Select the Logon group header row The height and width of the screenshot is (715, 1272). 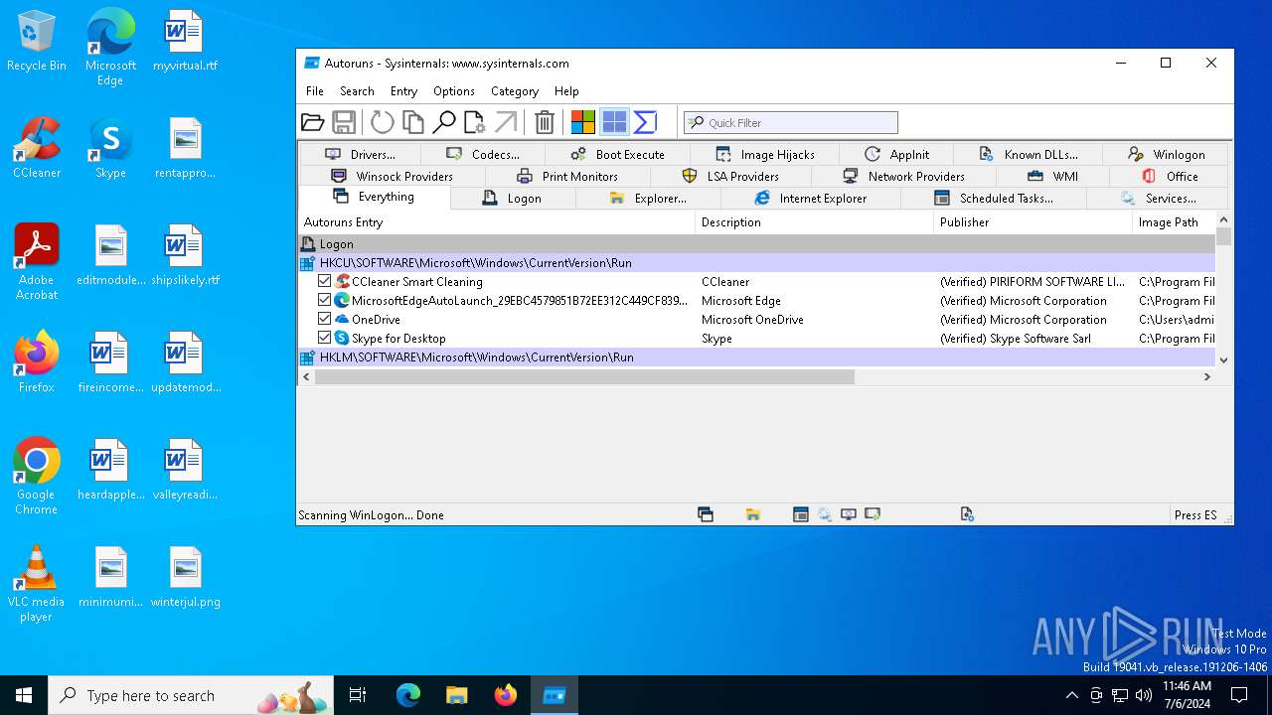(x=757, y=243)
